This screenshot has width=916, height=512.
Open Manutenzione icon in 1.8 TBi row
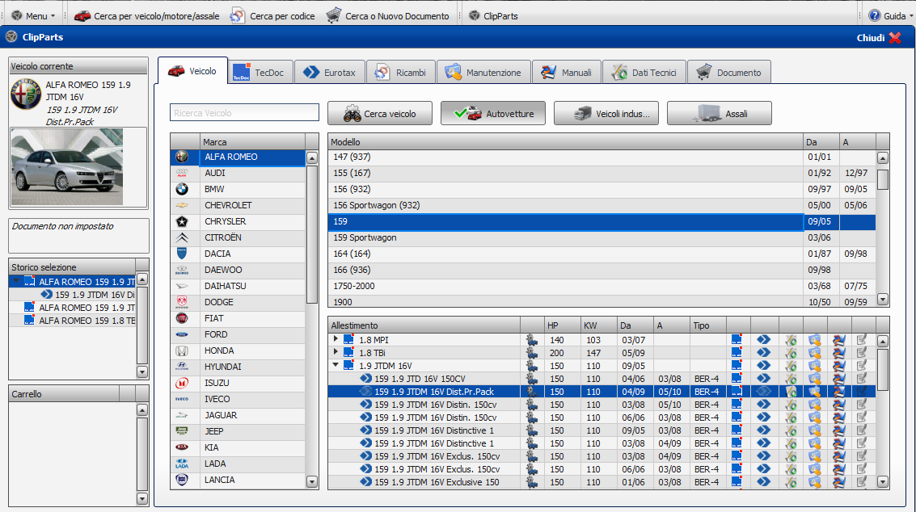pyautogui.click(x=814, y=353)
